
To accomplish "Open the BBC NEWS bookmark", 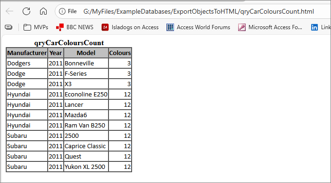I will point(74,27).
